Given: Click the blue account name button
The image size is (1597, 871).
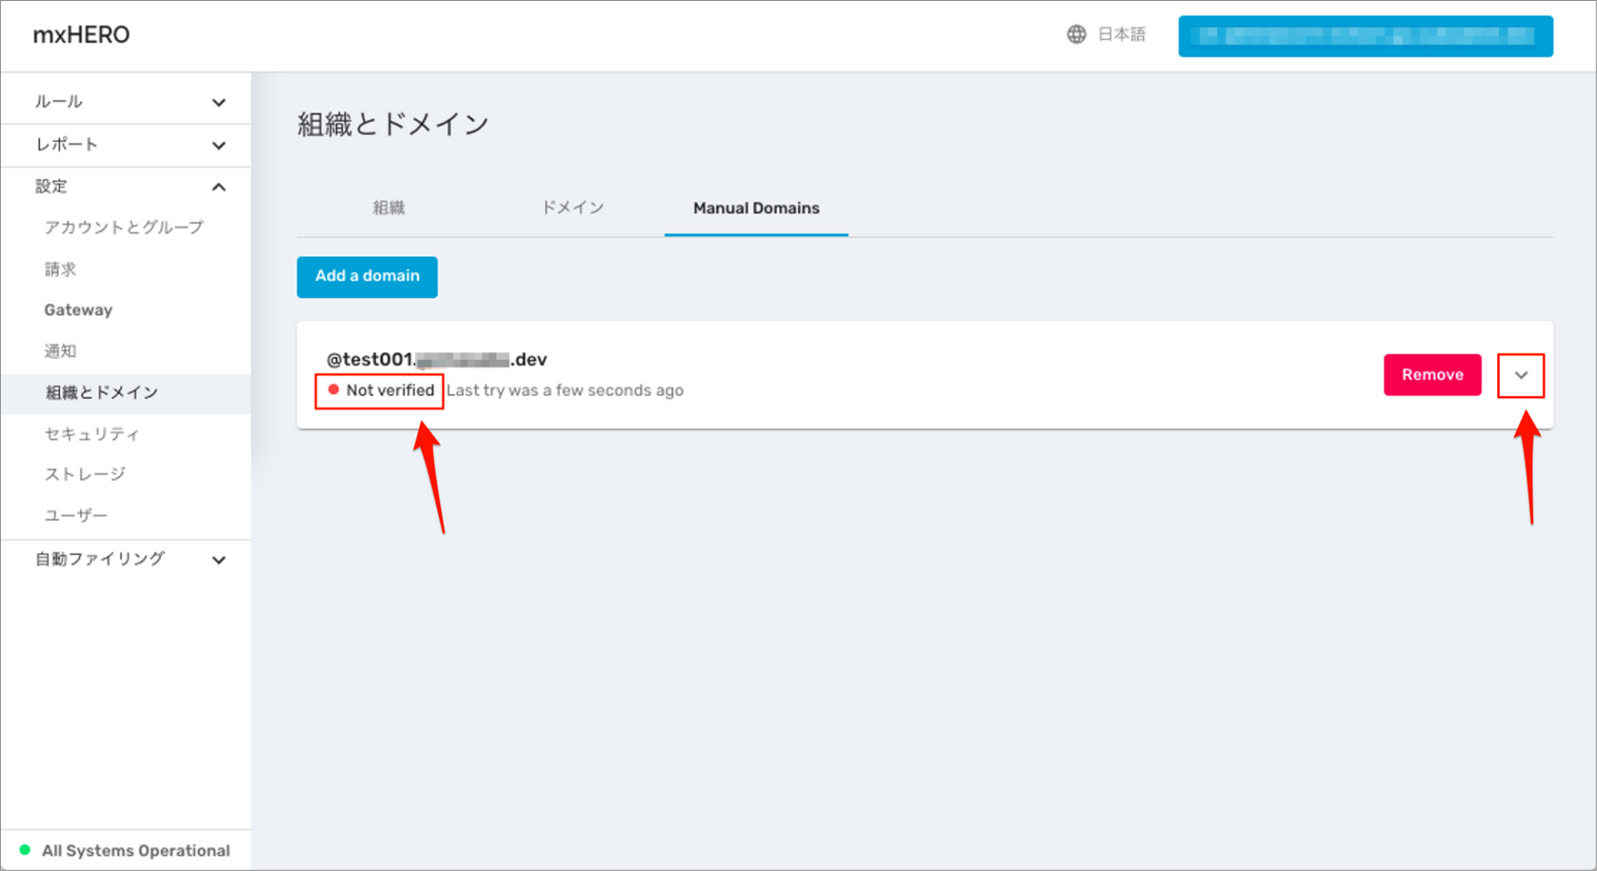Looking at the screenshot, I should [x=1365, y=36].
